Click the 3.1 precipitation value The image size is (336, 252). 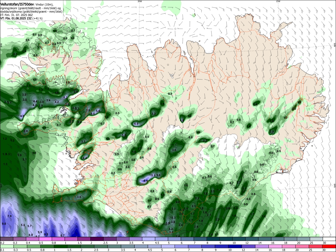click(x=83, y=141)
